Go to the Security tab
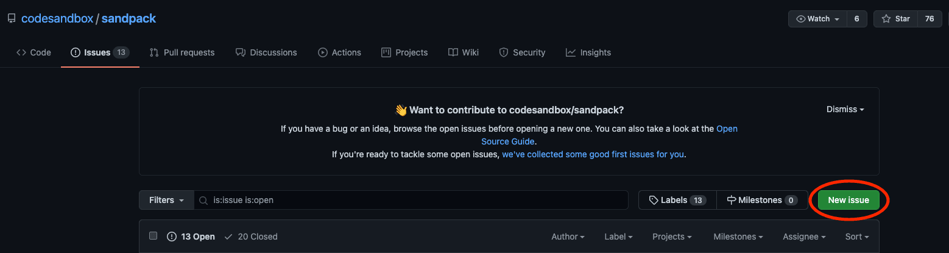Viewport: 949px width, 253px height. point(522,52)
